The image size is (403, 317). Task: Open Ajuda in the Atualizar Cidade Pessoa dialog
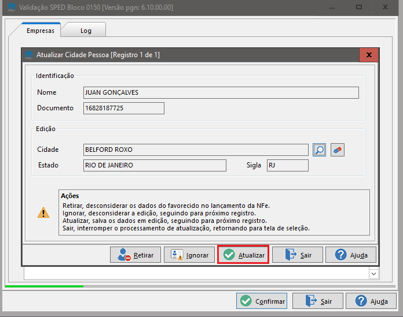click(x=351, y=255)
